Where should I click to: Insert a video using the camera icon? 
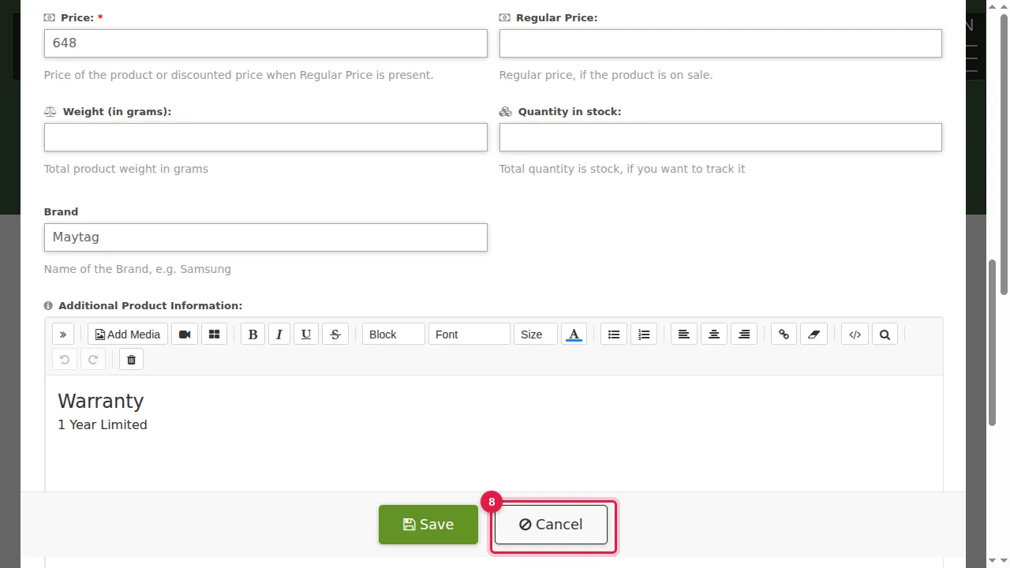185,334
